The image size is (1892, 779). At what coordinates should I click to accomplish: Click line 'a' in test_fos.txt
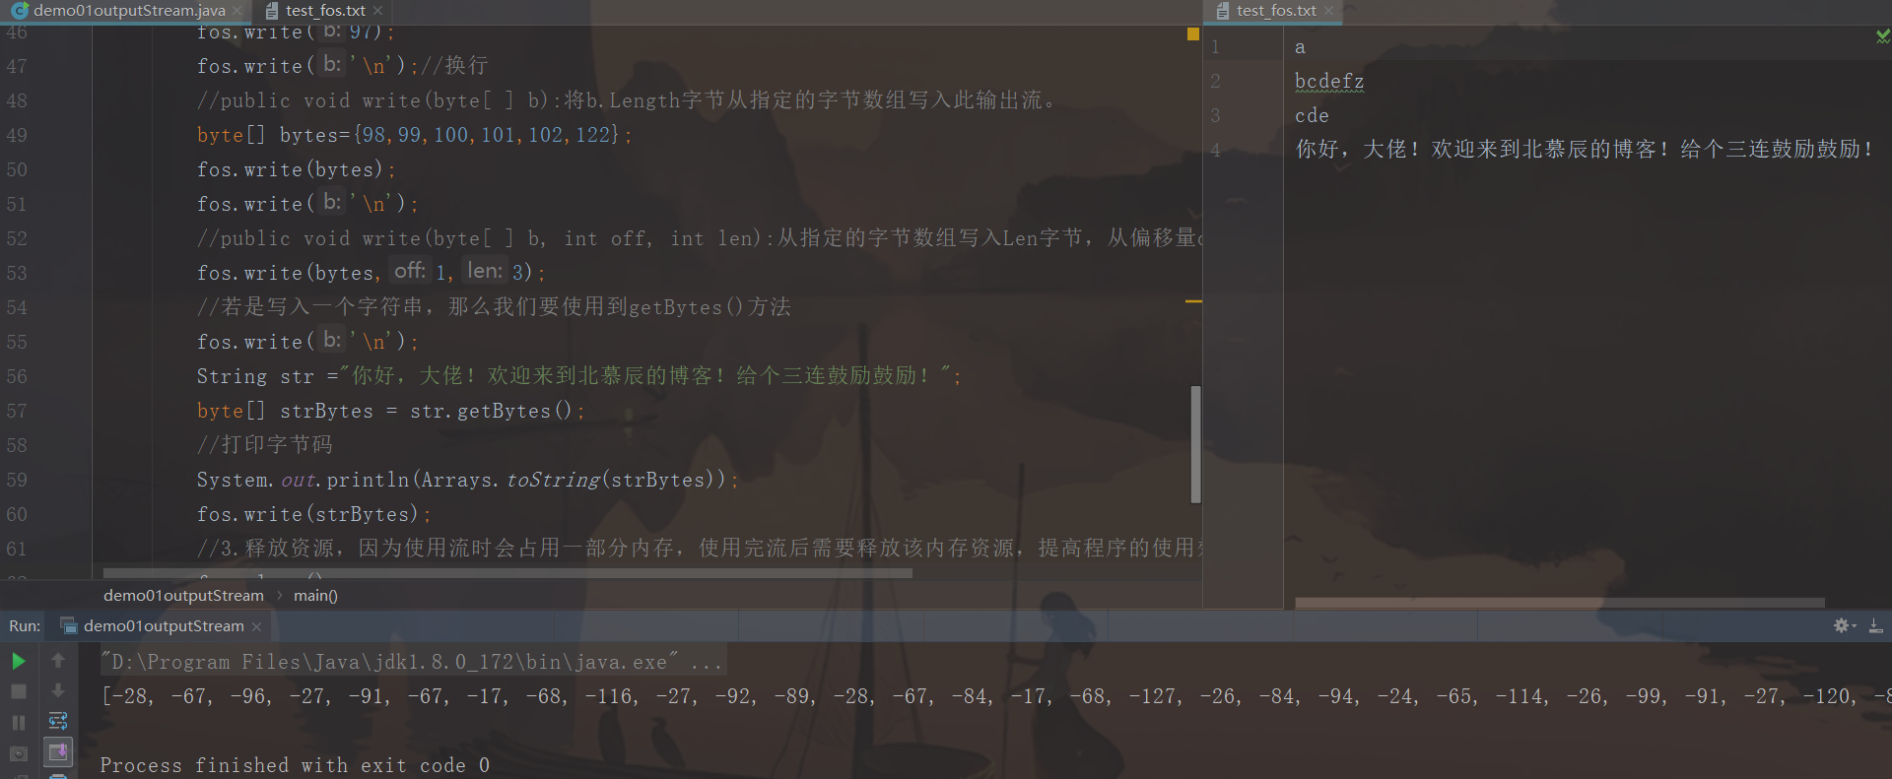pos(1300,47)
